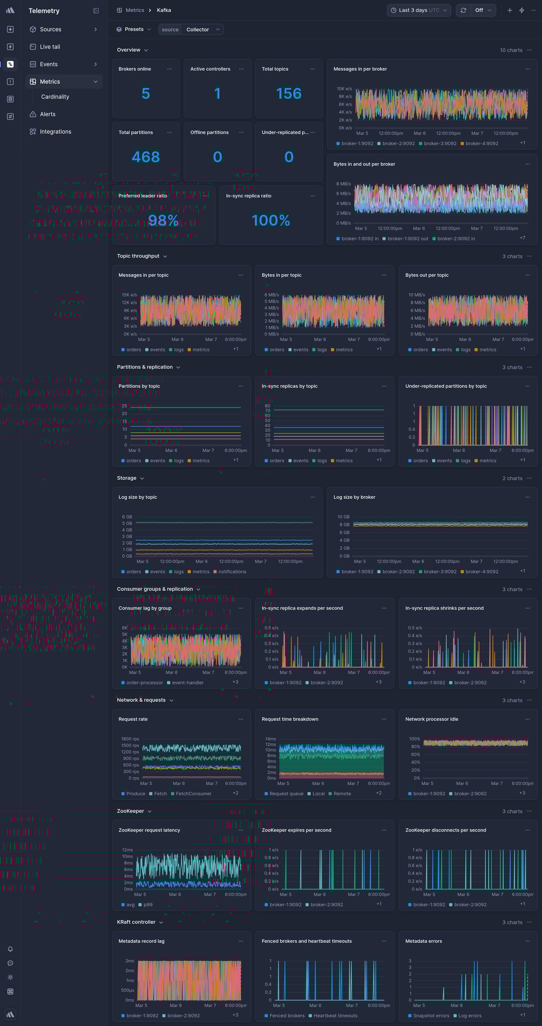Open the source Collector filter dropdown

(x=191, y=29)
